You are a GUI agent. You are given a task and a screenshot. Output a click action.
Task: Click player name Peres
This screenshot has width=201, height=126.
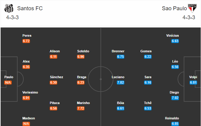(x=27, y=35)
